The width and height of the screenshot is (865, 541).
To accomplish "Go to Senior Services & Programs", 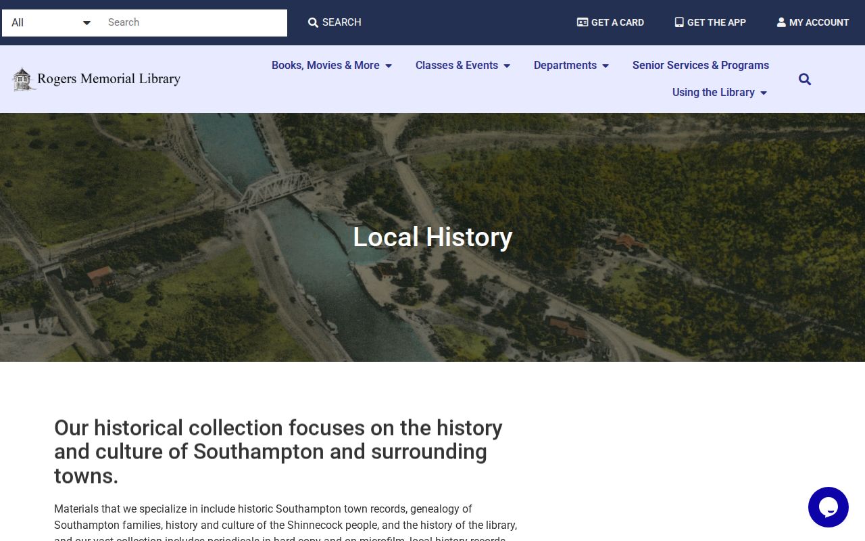I will [x=701, y=66].
